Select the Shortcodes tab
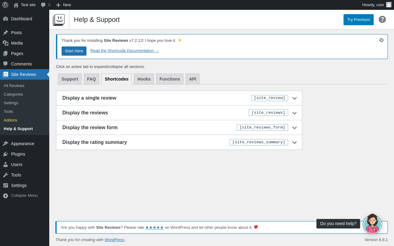This screenshot has width=394, height=246. (x=117, y=79)
